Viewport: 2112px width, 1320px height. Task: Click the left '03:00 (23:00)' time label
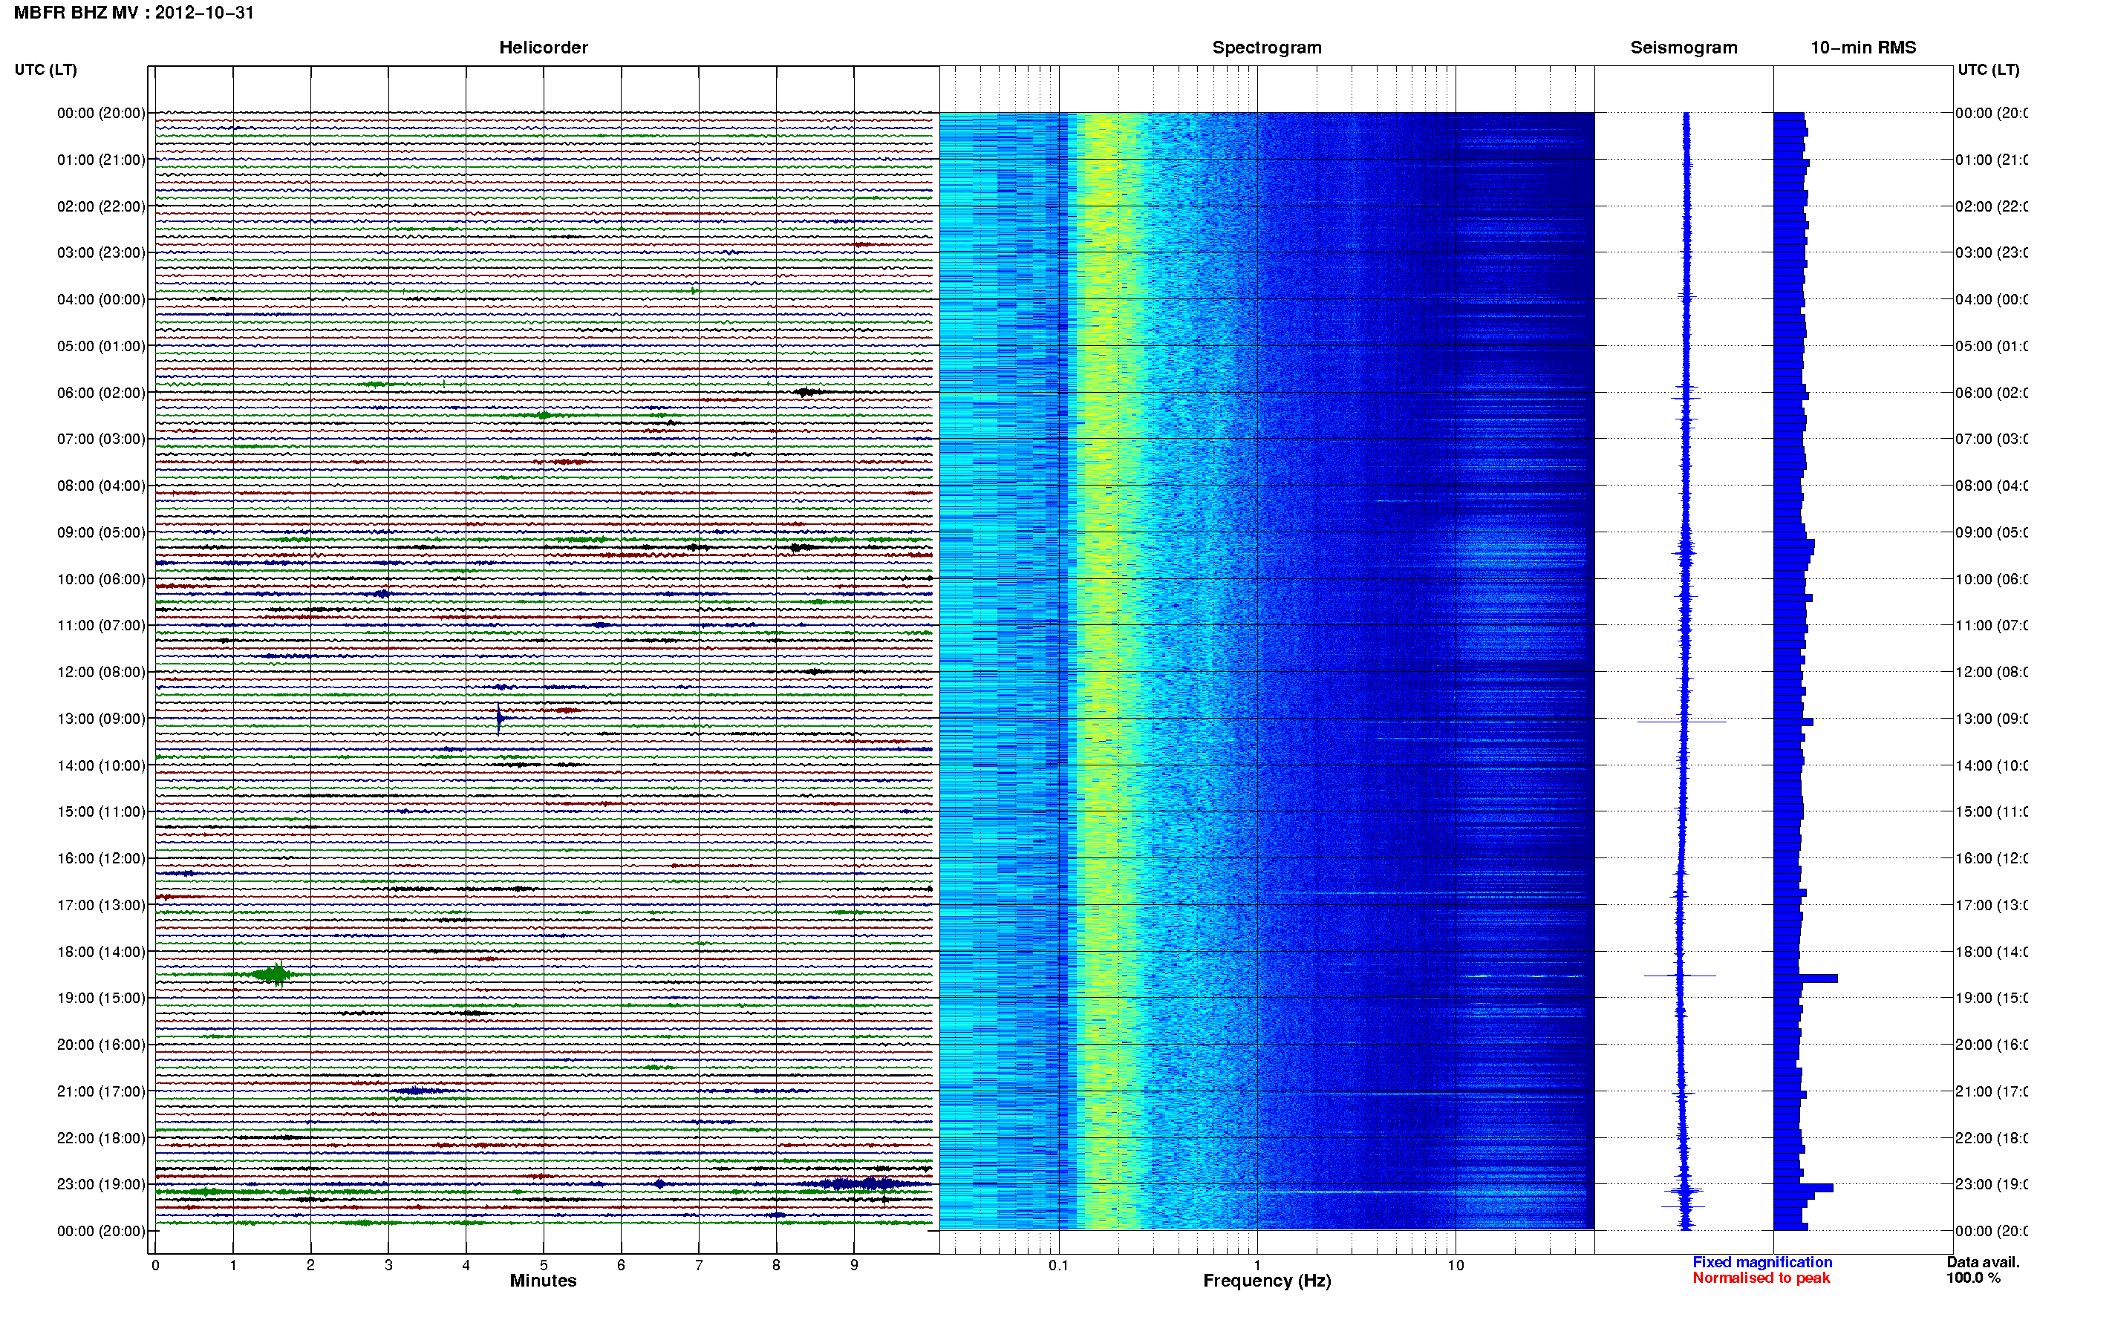101,252
